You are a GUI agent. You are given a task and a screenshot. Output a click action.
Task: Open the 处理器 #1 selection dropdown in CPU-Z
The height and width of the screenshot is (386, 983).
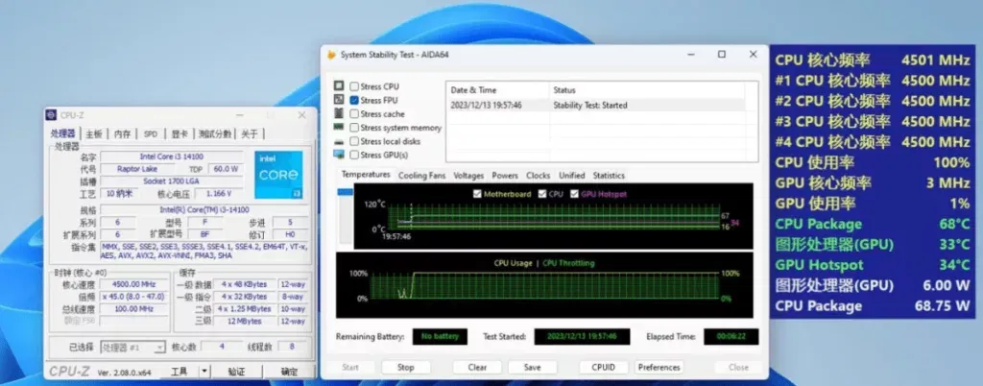pos(132,348)
